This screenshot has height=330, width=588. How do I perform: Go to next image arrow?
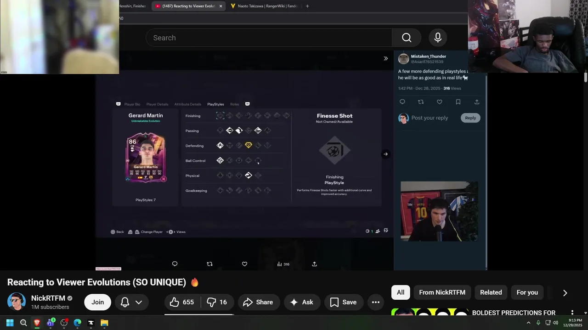[x=385, y=154]
